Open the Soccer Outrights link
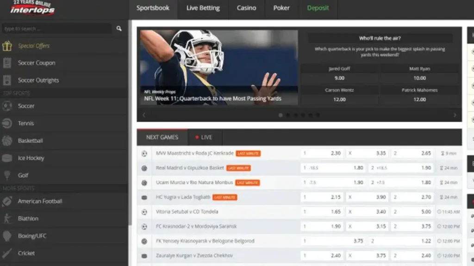Screen dimensions: 474x266 [38, 80]
